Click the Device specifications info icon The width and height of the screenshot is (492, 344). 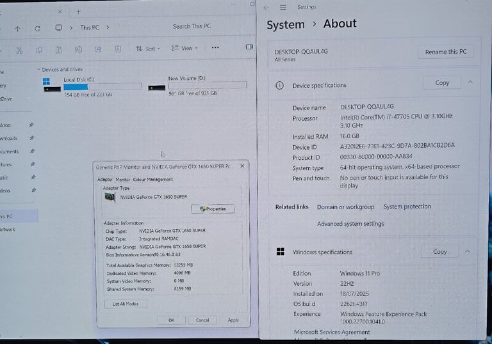pyautogui.click(x=279, y=86)
